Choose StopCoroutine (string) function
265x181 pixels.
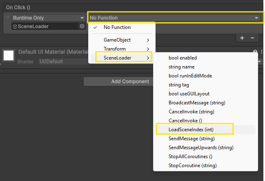coord(205,166)
